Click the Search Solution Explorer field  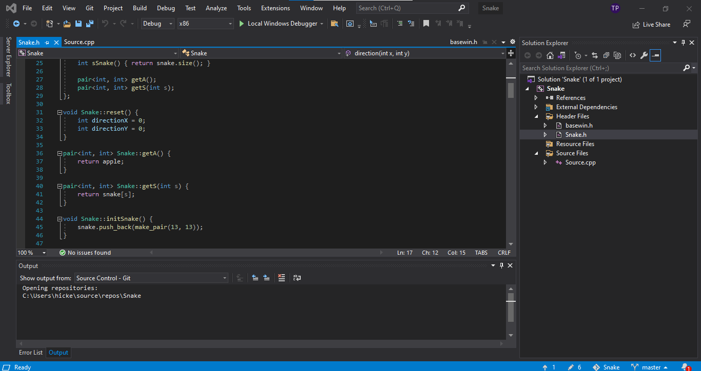click(600, 68)
